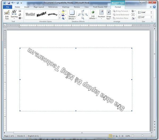Viewport: 159px width, 140px height.
Task: Nudge shadow left icon
Action: (79, 15)
